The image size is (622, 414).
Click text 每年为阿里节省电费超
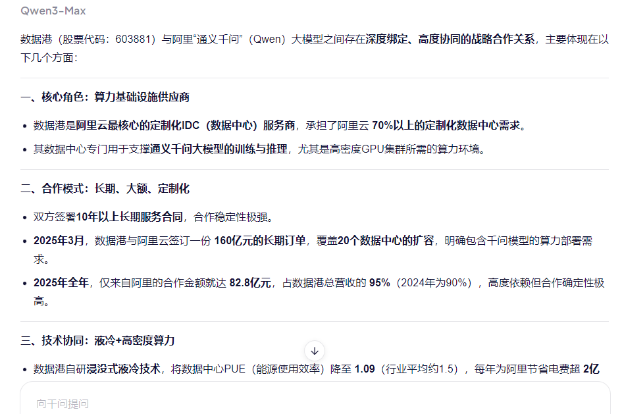(x=527, y=369)
